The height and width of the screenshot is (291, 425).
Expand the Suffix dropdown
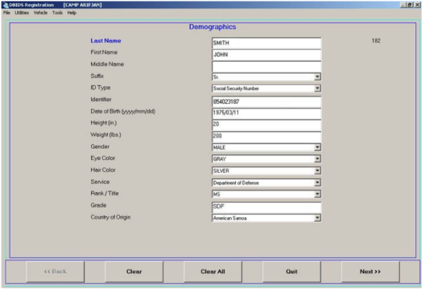(317, 77)
